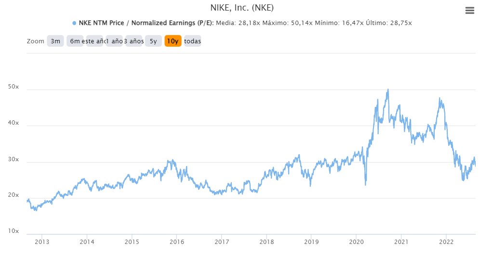Select the '3 años' zoom button
The image size is (480, 256).
tap(134, 41)
